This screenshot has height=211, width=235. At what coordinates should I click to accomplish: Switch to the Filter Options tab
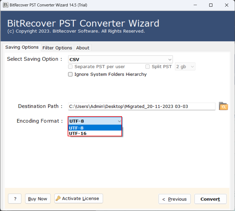(57, 48)
